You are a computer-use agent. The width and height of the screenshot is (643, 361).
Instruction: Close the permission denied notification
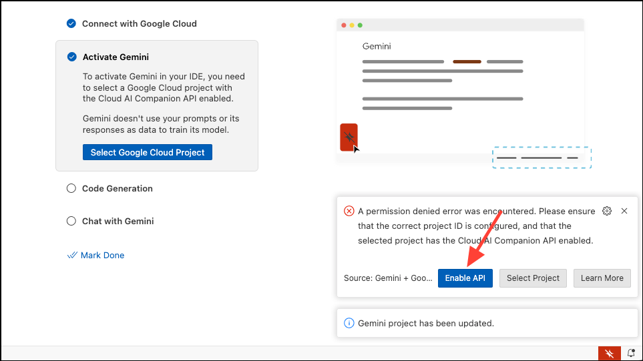click(x=624, y=211)
